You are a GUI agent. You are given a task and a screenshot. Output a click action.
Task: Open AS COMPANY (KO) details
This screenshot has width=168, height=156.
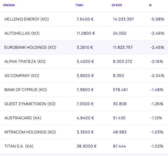22,75
